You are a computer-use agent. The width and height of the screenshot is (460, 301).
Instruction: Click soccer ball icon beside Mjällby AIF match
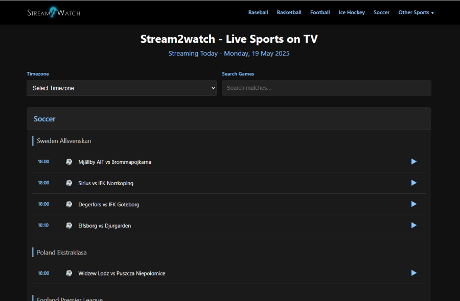[x=69, y=162]
